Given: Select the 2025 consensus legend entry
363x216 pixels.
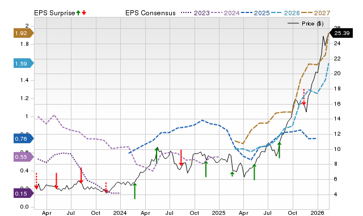Looking at the screenshot, I should point(255,13).
